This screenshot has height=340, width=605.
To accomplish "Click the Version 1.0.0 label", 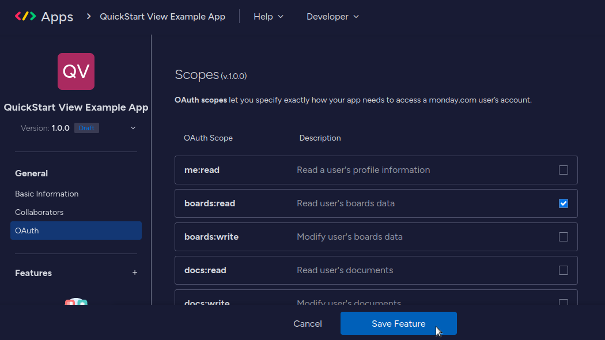I will coord(45,128).
